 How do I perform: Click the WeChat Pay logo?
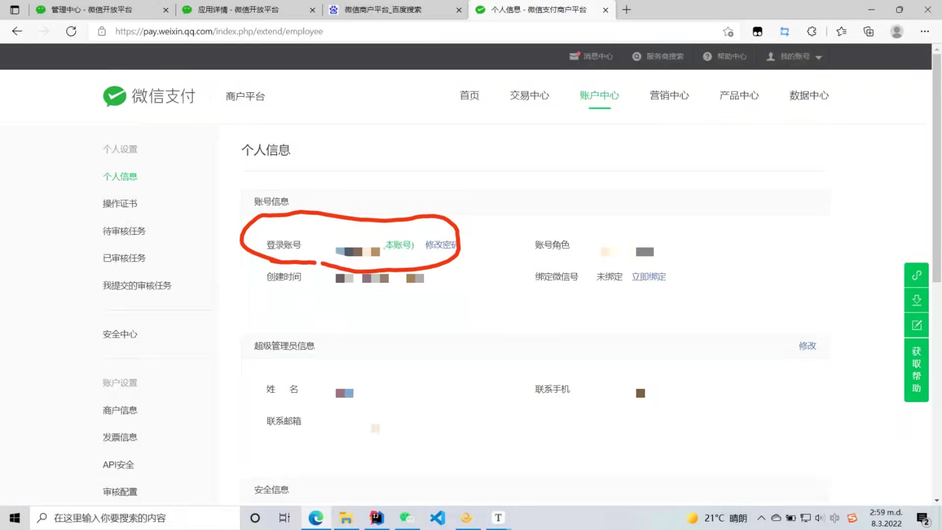pos(149,96)
